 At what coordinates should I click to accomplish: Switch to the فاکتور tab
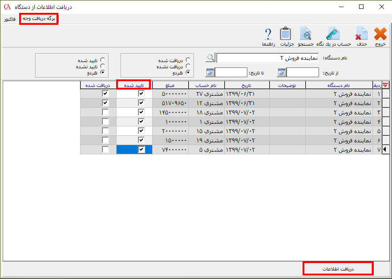[x=10, y=20]
